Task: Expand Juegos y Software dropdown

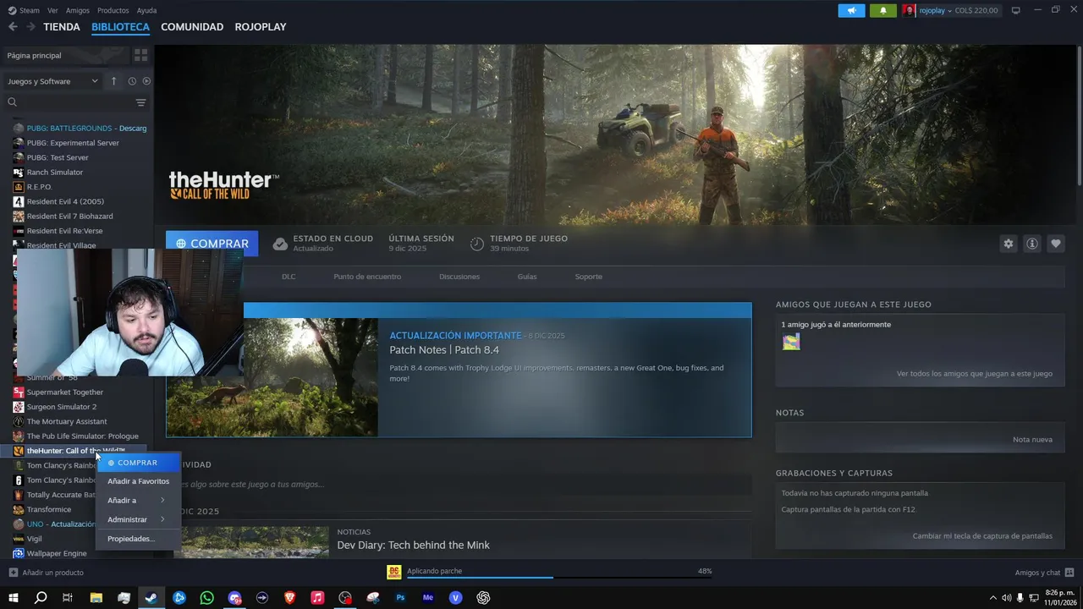Action: 52,81
